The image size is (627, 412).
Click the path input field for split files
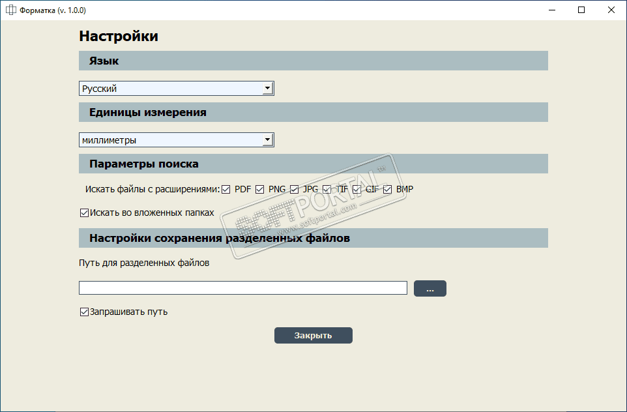click(x=242, y=288)
